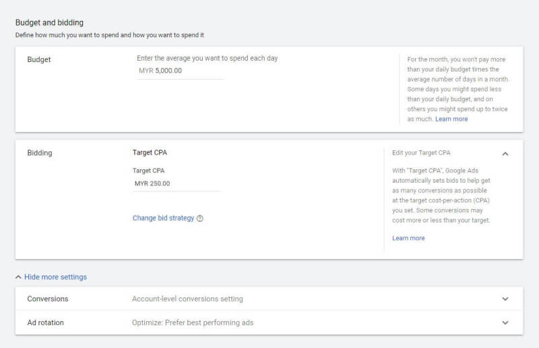
Task: Click the Budget section label
Action: (39, 59)
